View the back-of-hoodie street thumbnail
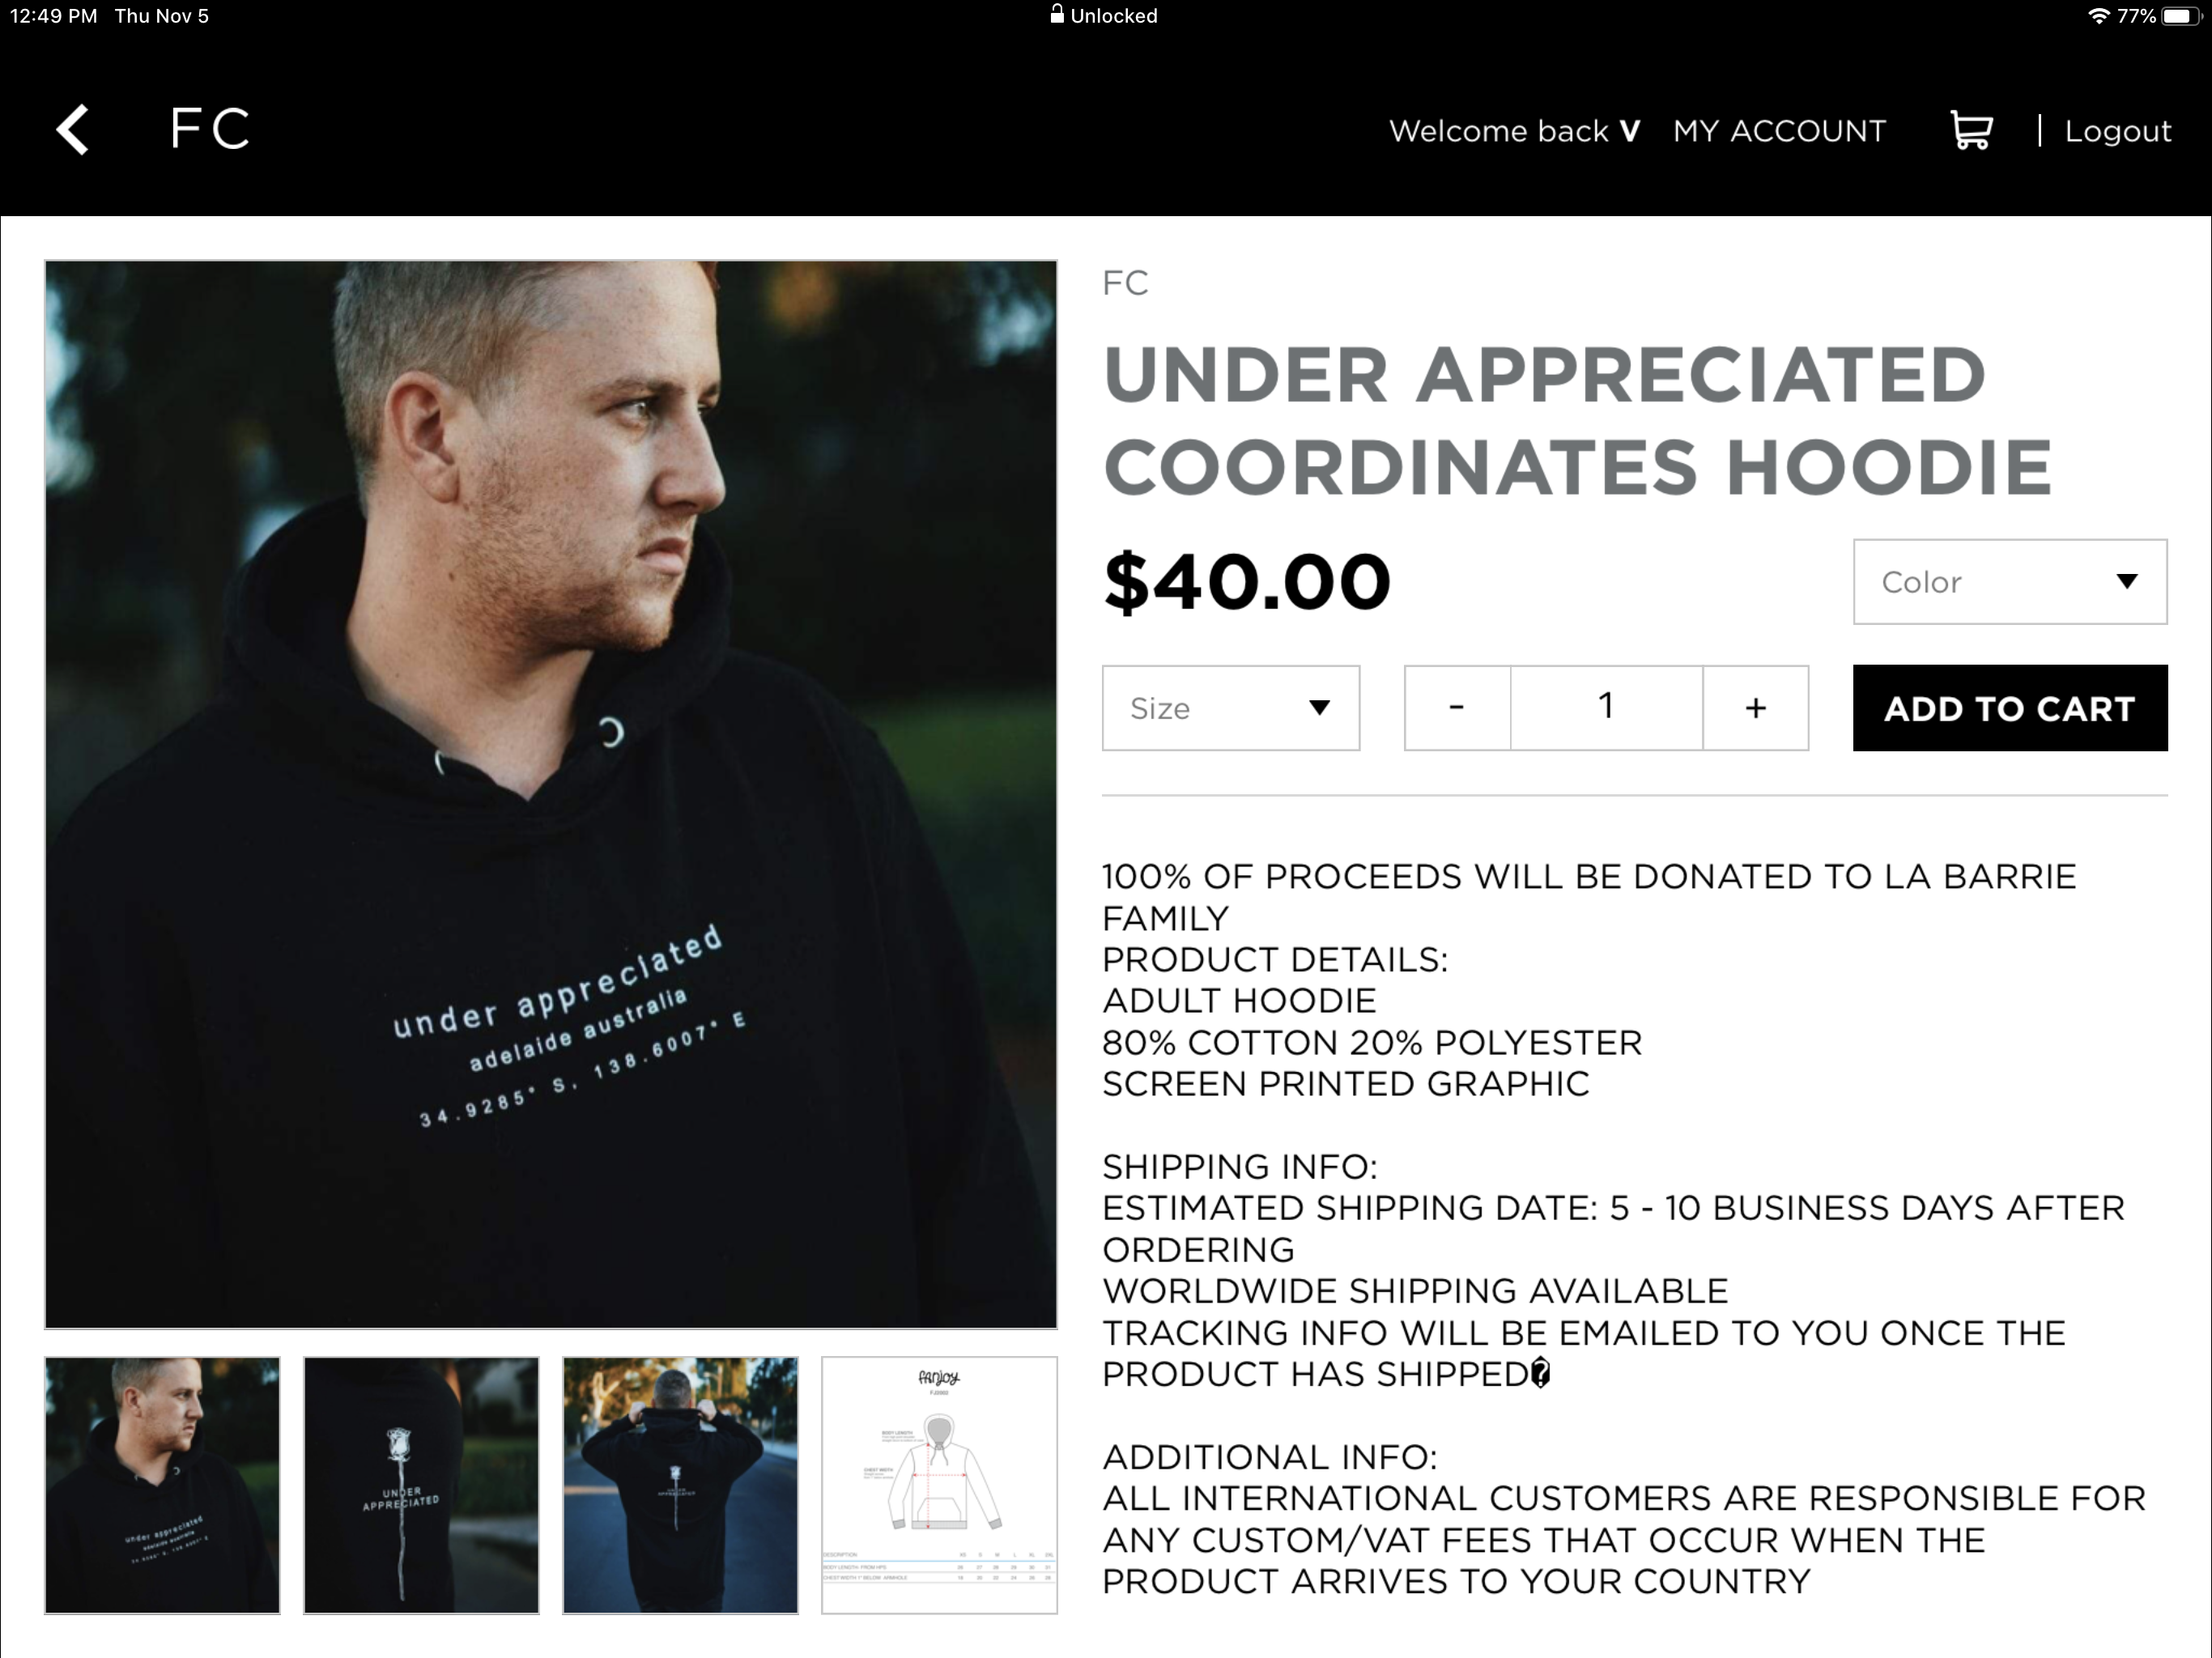This screenshot has height=1658, width=2212. (x=680, y=1484)
